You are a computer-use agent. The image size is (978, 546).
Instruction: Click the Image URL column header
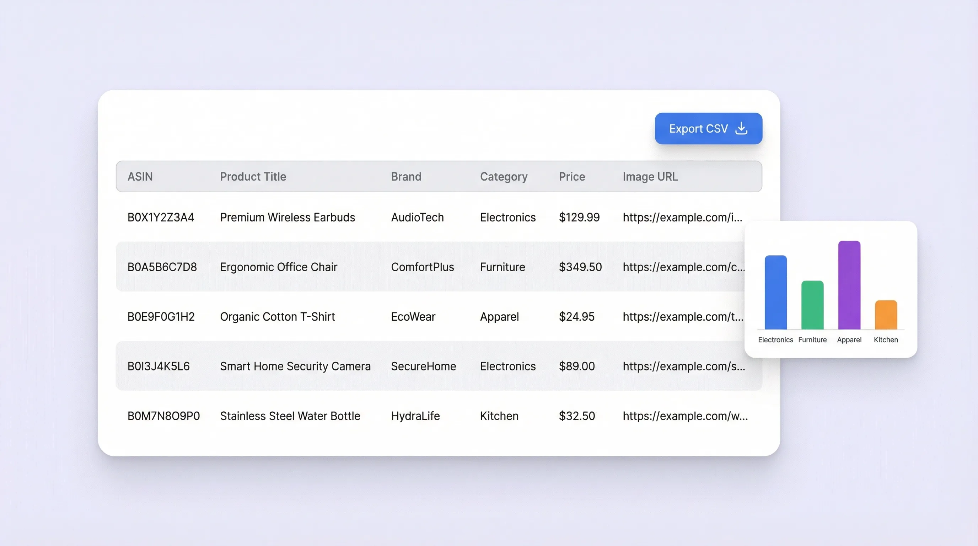pyautogui.click(x=650, y=177)
